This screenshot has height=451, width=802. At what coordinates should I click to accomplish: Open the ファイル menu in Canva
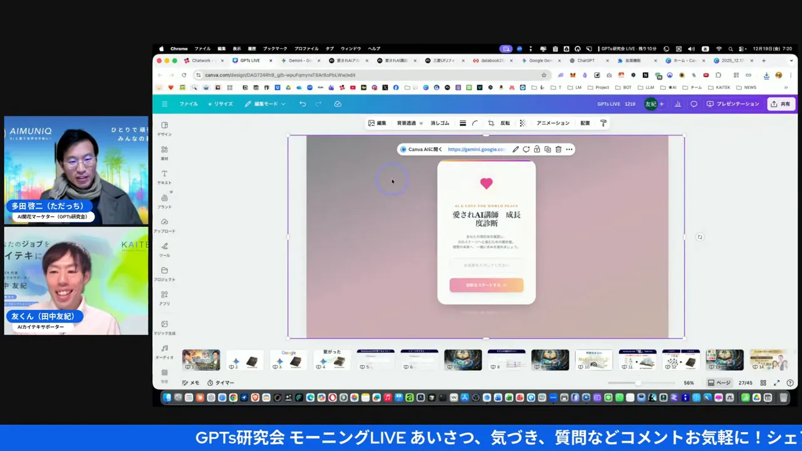[188, 104]
